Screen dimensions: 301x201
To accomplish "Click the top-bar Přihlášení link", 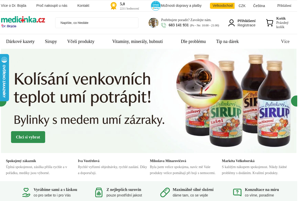I will [x=284, y=6].
